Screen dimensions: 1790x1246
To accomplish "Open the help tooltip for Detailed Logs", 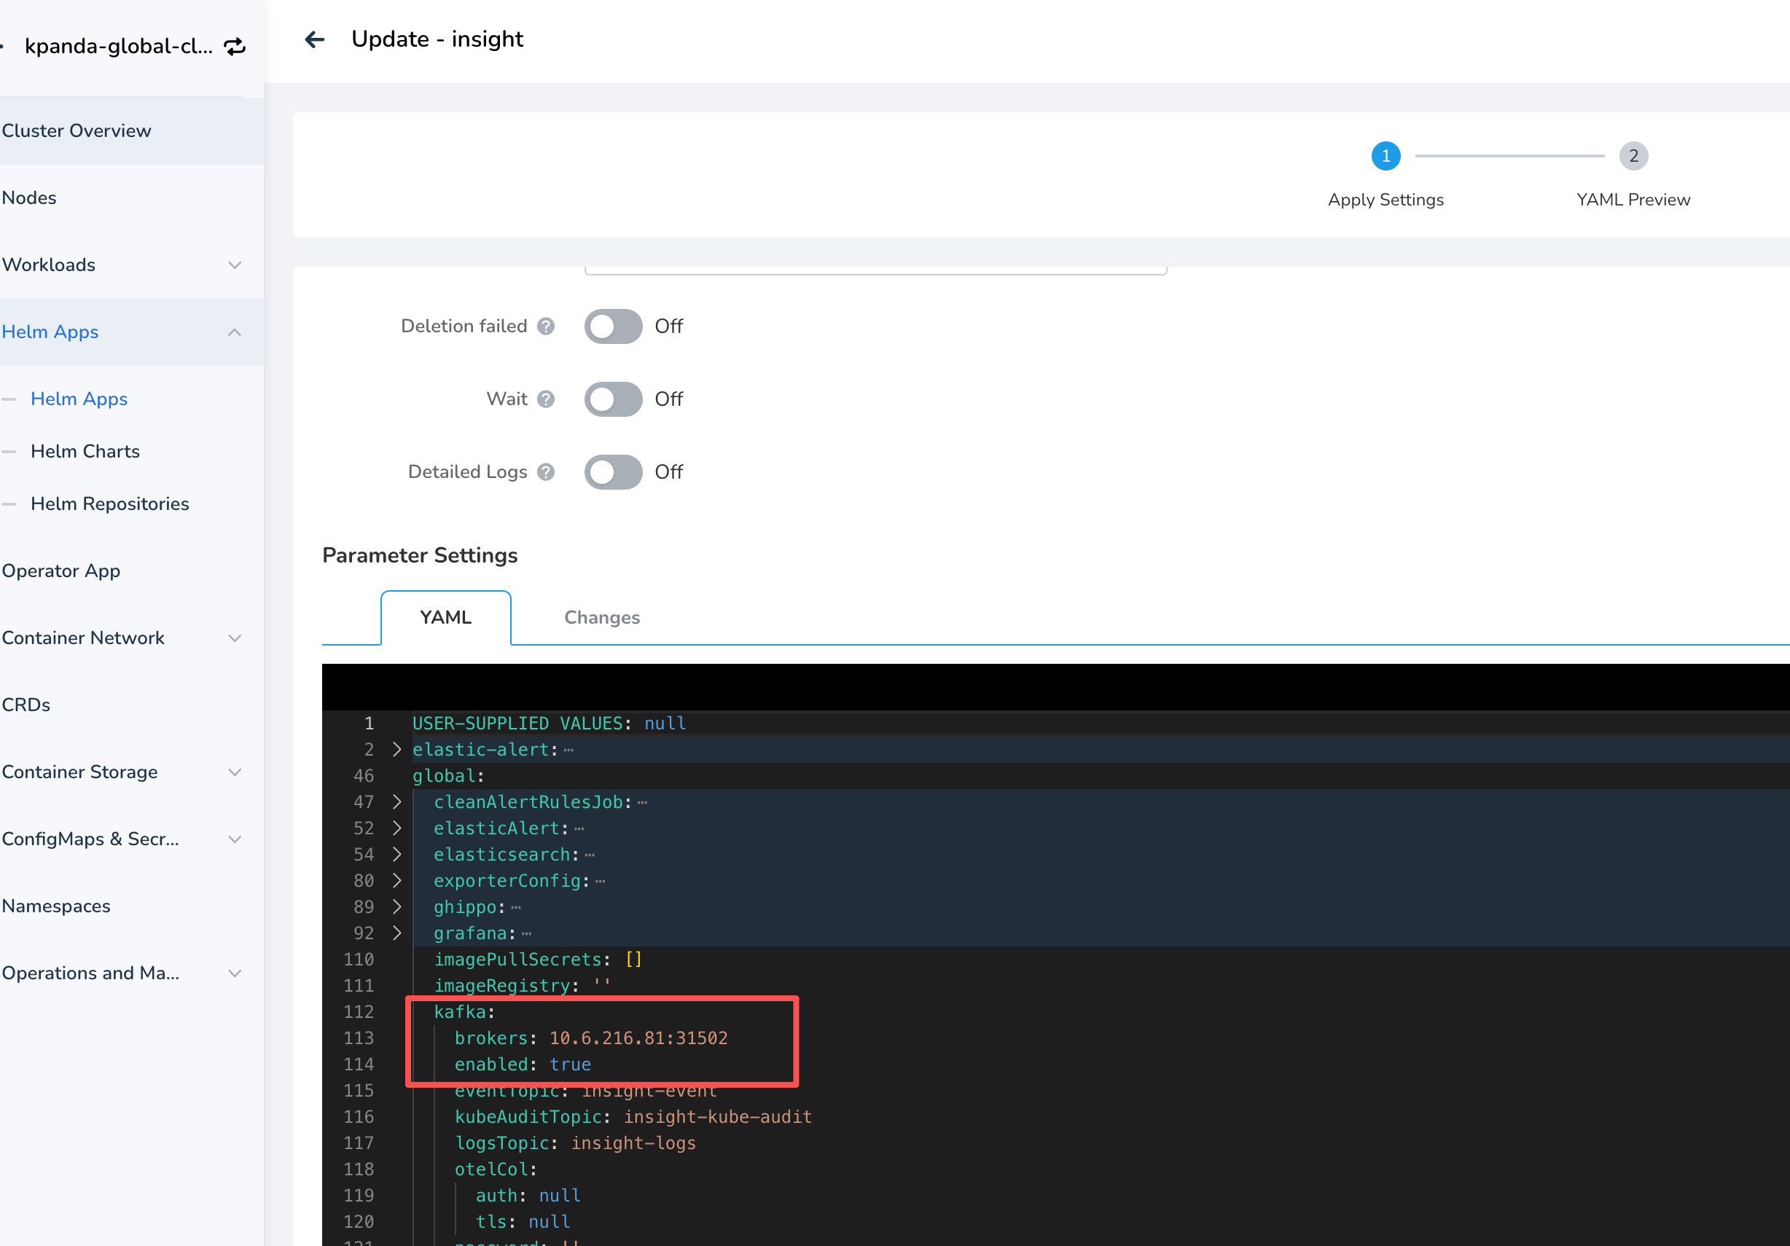I will coord(548,471).
